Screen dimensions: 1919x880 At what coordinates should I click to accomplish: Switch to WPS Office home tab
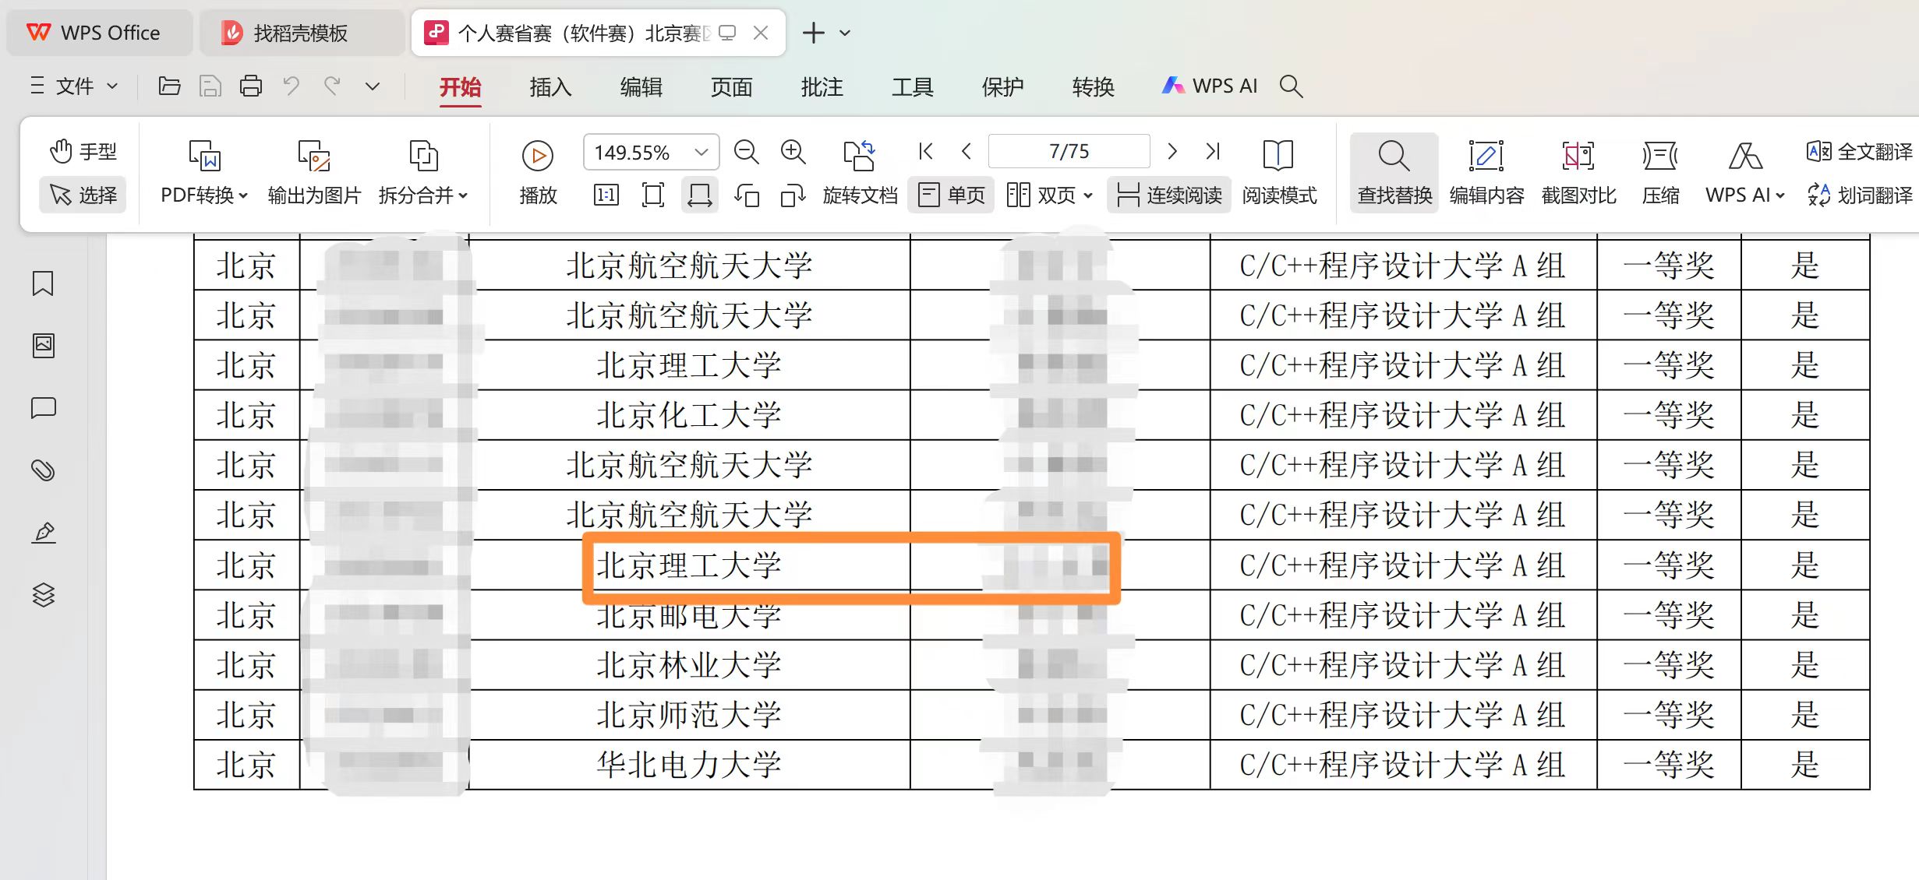click(x=100, y=33)
